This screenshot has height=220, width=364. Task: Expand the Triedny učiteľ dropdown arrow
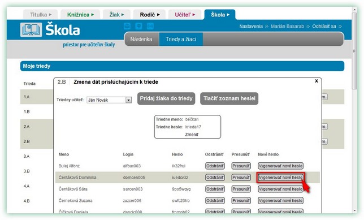tap(128, 100)
